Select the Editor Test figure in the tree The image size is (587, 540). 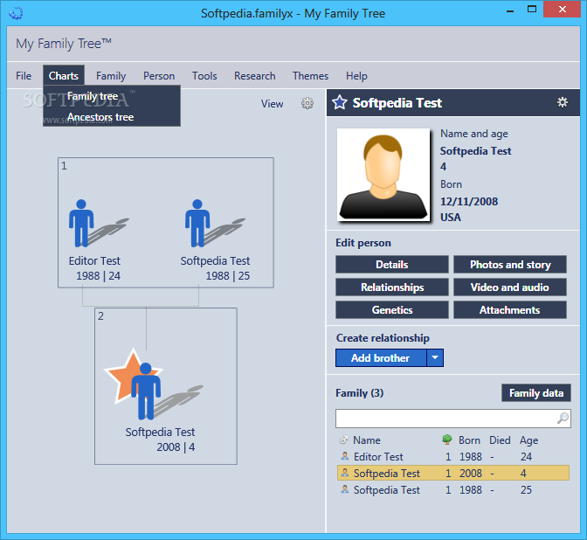(x=81, y=224)
